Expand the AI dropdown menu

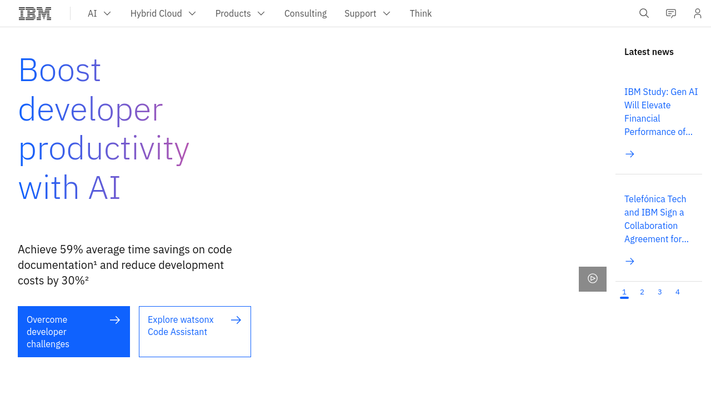coord(99,13)
